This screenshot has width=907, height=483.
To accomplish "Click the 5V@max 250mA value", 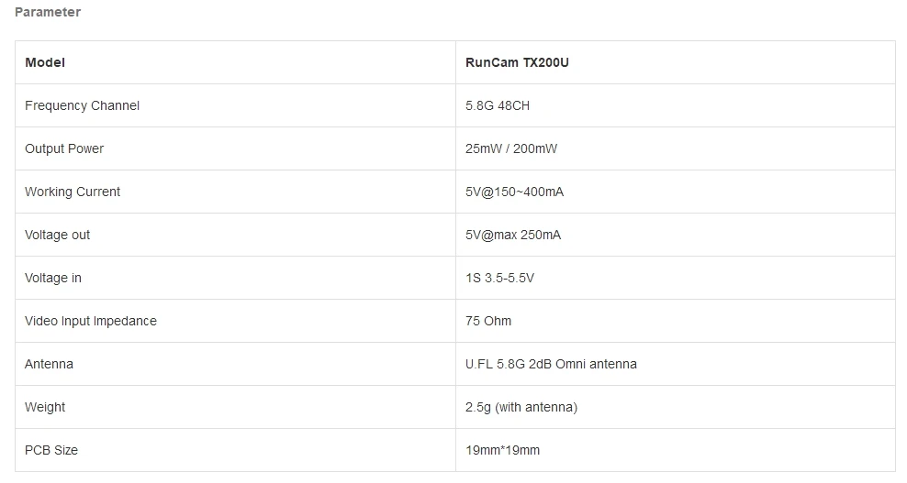I will (513, 236).
